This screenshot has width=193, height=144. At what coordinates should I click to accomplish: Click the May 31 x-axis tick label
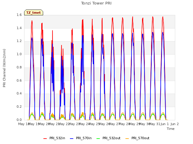155,124
